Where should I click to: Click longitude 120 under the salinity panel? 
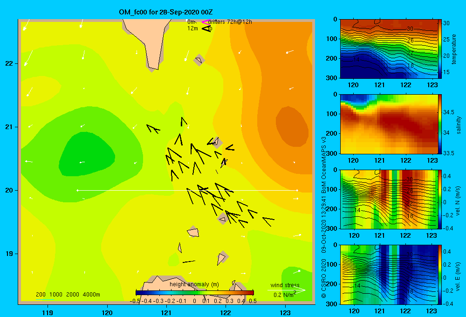tap(353, 160)
